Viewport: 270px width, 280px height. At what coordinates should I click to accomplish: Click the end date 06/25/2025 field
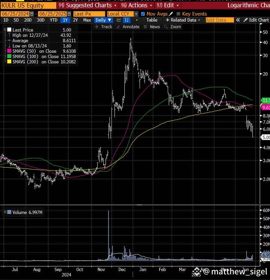pyautogui.click(x=53, y=14)
